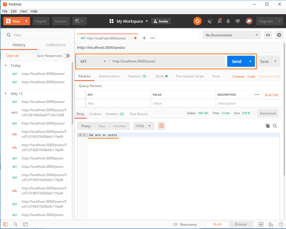
Task: Click the Send button
Action: point(237,61)
